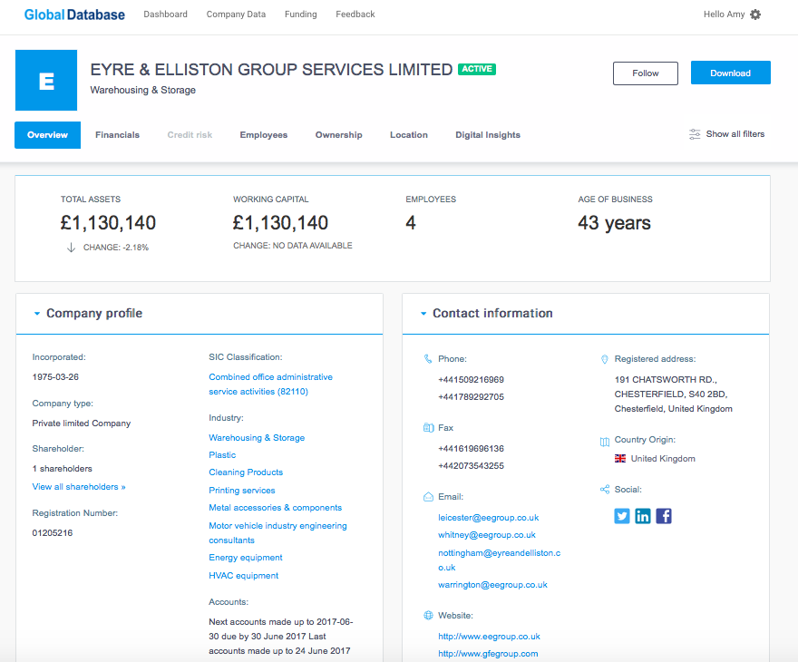Click the website globe icon
The height and width of the screenshot is (662, 798).
428,615
